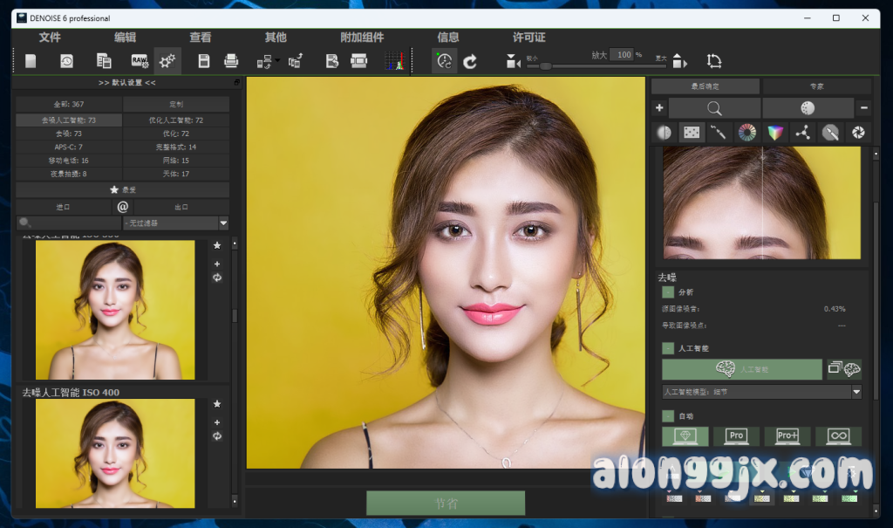Click the magnifier button in right panel

coord(713,108)
